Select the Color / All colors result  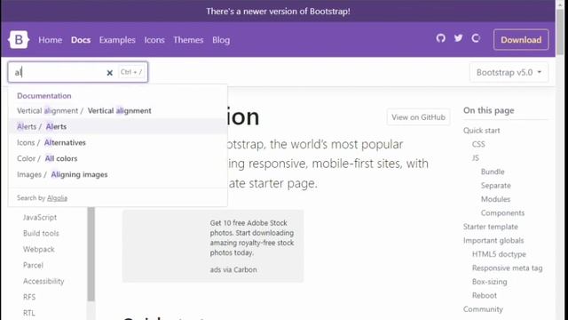coord(118,158)
